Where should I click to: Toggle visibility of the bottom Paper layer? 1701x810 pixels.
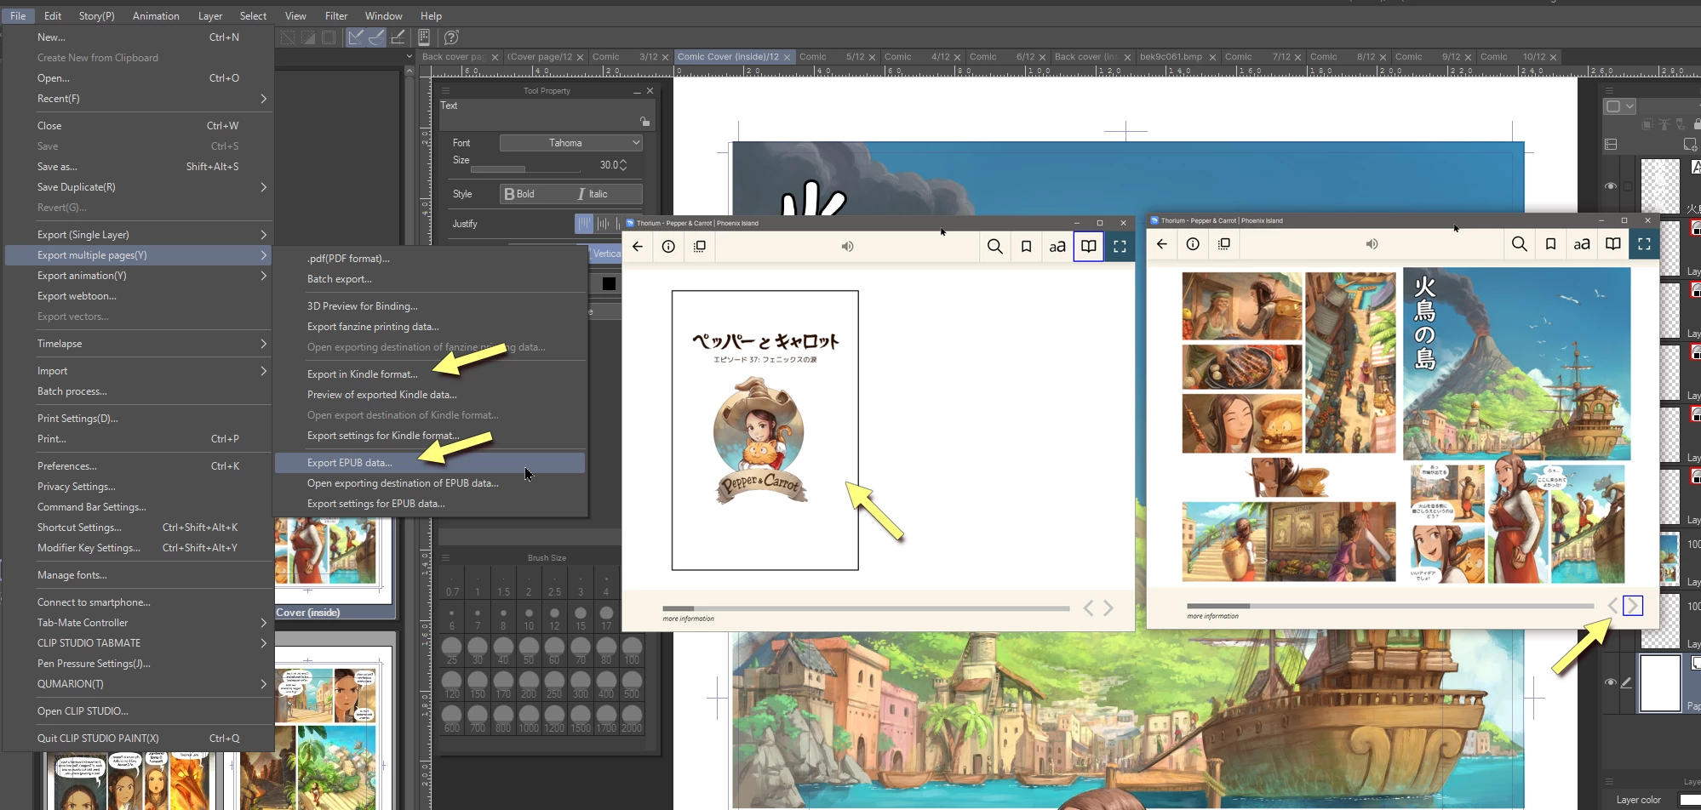pos(1610,682)
